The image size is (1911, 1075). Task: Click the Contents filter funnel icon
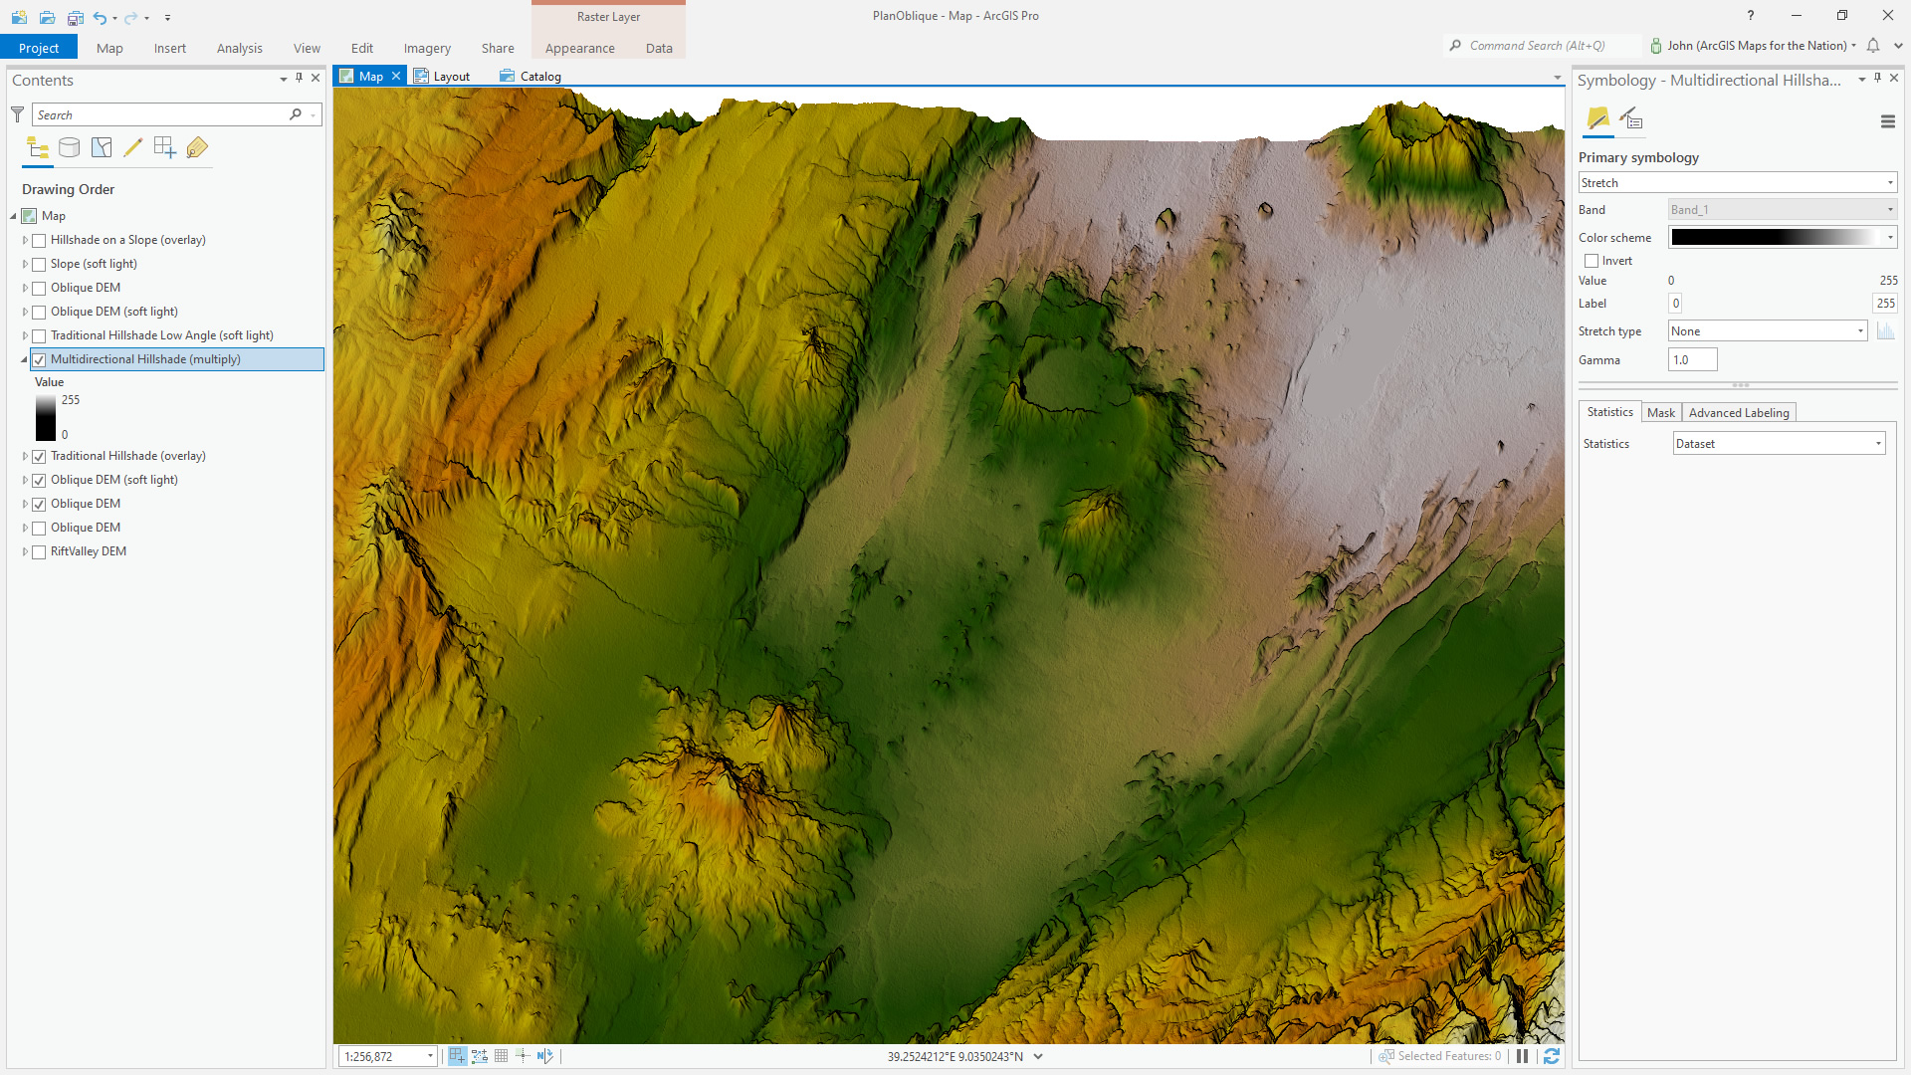pos(17,115)
